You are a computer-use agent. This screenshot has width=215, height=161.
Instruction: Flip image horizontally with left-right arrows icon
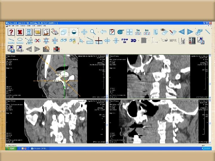tap(107, 41)
